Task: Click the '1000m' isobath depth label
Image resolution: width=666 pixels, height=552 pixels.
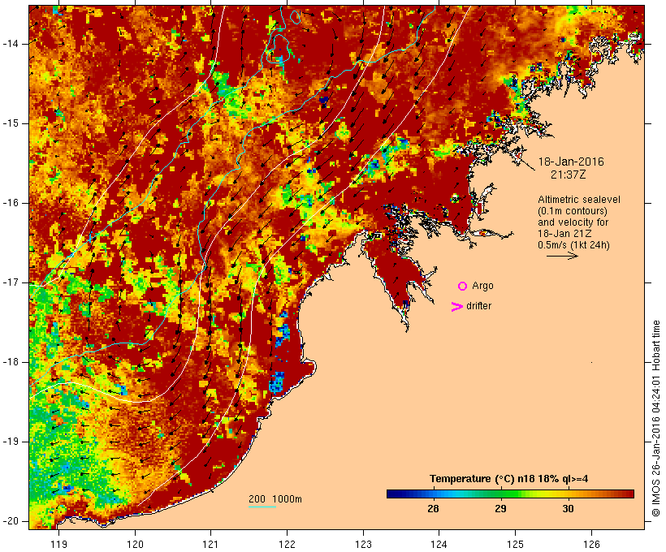Action: pos(287,499)
